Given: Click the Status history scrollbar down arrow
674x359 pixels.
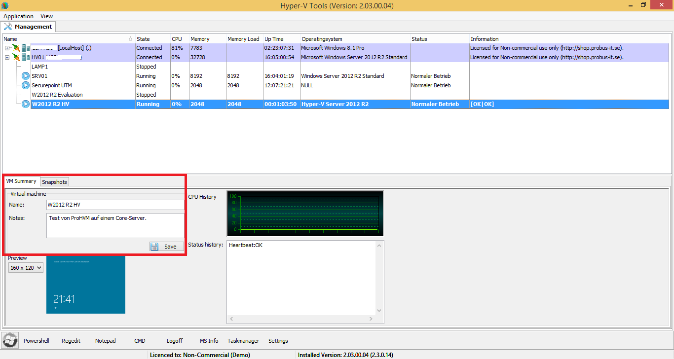Looking at the screenshot, I should pyautogui.click(x=379, y=311).
